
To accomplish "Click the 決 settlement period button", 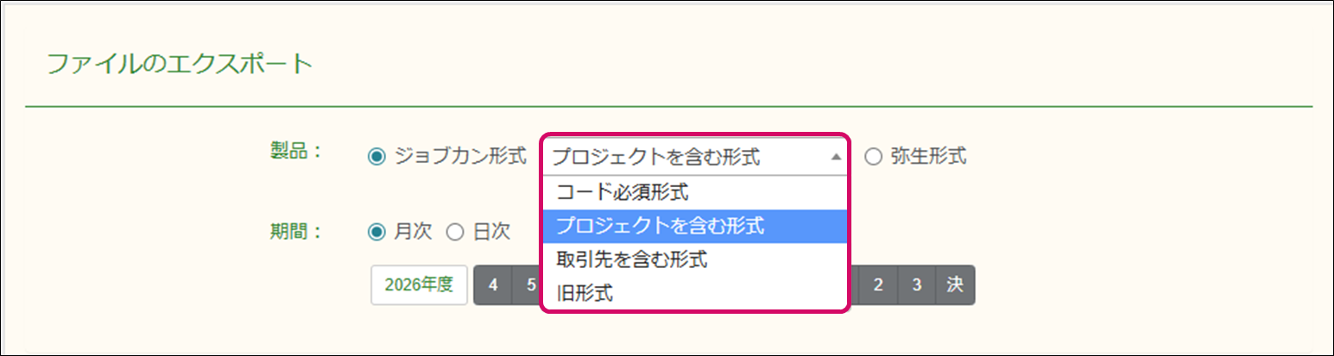I will pyautogui.click(x=954, y=285).
